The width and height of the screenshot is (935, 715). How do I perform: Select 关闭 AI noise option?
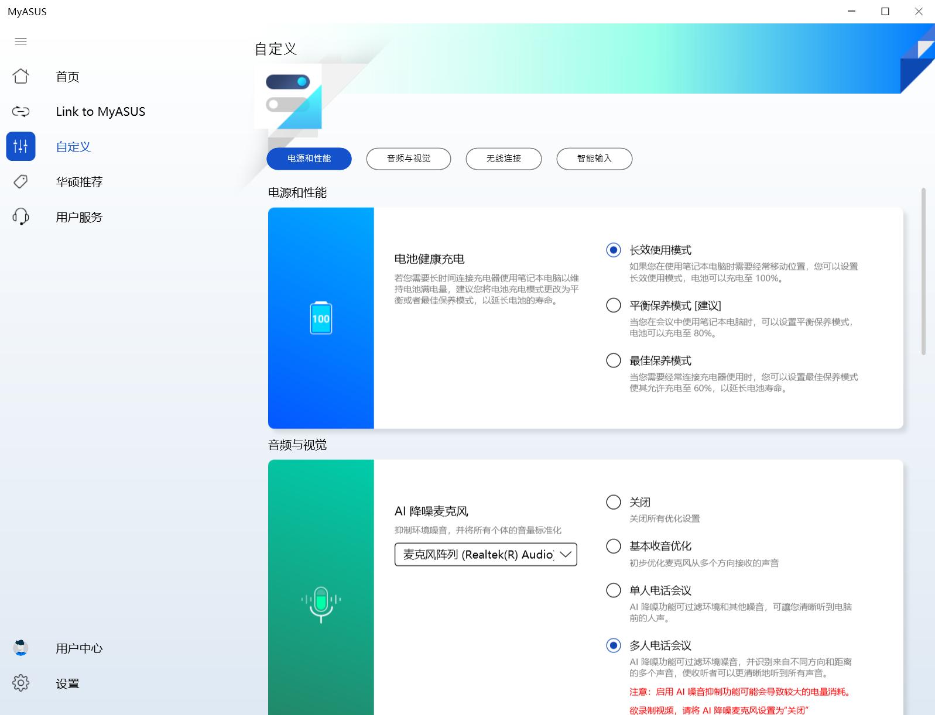pyautogui.click(x=614, y=502)
